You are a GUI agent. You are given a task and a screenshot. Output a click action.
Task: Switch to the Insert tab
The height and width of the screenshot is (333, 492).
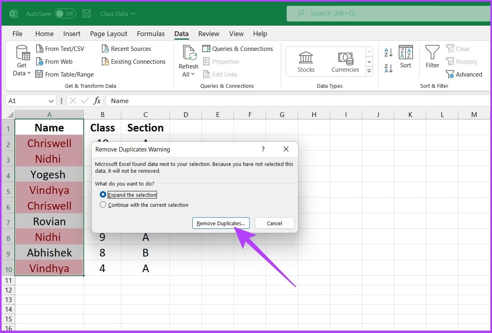pyautogui.click(x=72, y=34)
